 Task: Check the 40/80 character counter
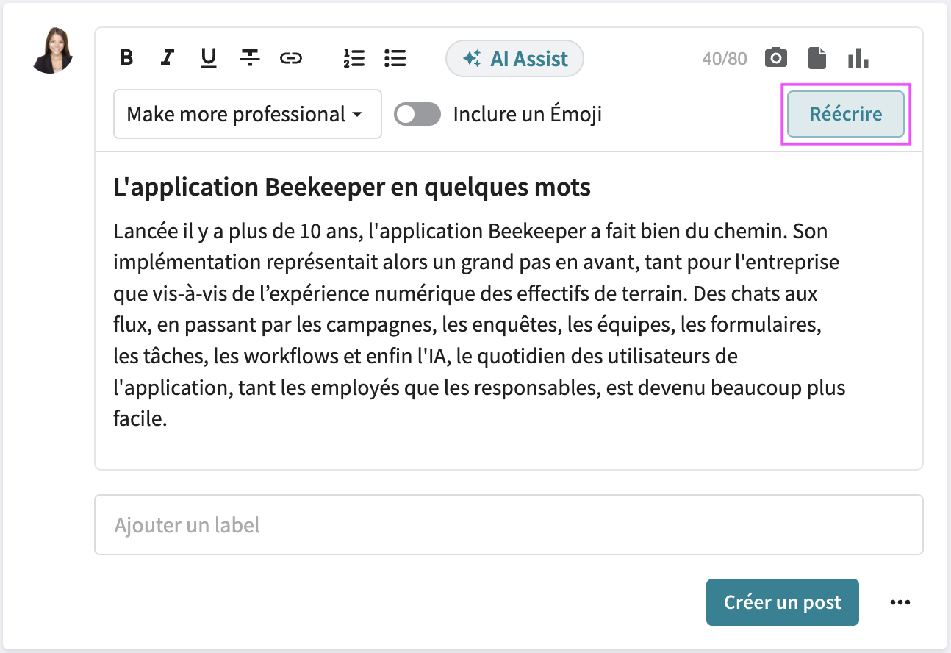pyautogui.click(x=725, y=57)
